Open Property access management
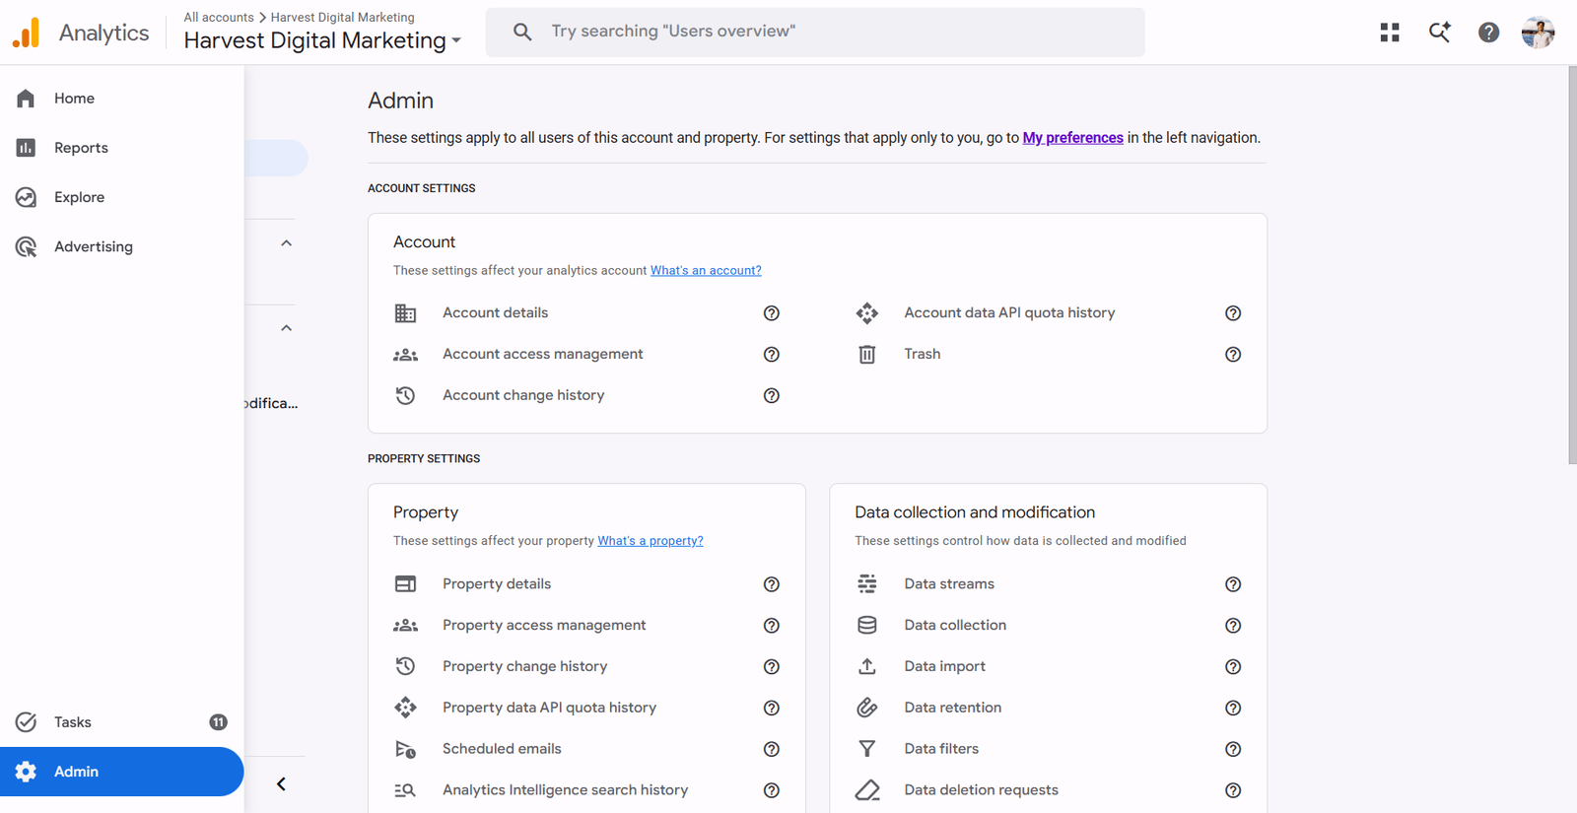Image resolution: width=1577 pixels, height=813 pixels. pos(544,625)
